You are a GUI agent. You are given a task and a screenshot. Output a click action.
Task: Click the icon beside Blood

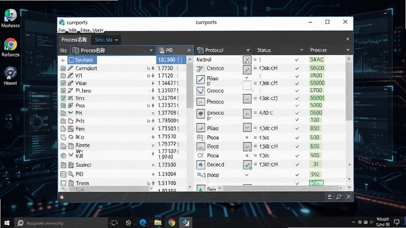click(x=200, y=146)
